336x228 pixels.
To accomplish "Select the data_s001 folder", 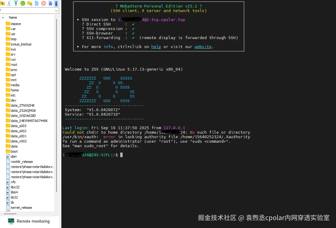I will tap(19, 136).
